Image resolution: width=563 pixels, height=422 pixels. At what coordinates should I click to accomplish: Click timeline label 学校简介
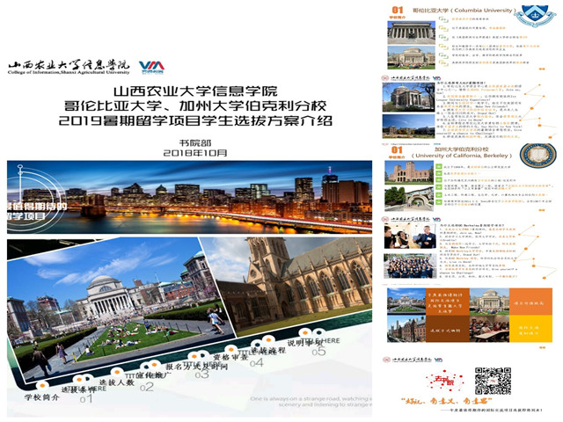point(41,397)
